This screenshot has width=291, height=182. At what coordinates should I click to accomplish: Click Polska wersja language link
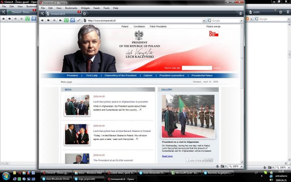coord(213,27)
